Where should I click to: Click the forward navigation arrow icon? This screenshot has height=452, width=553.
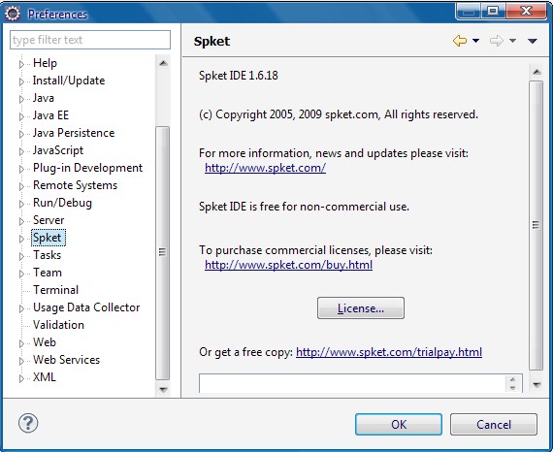tap(497, 41)
